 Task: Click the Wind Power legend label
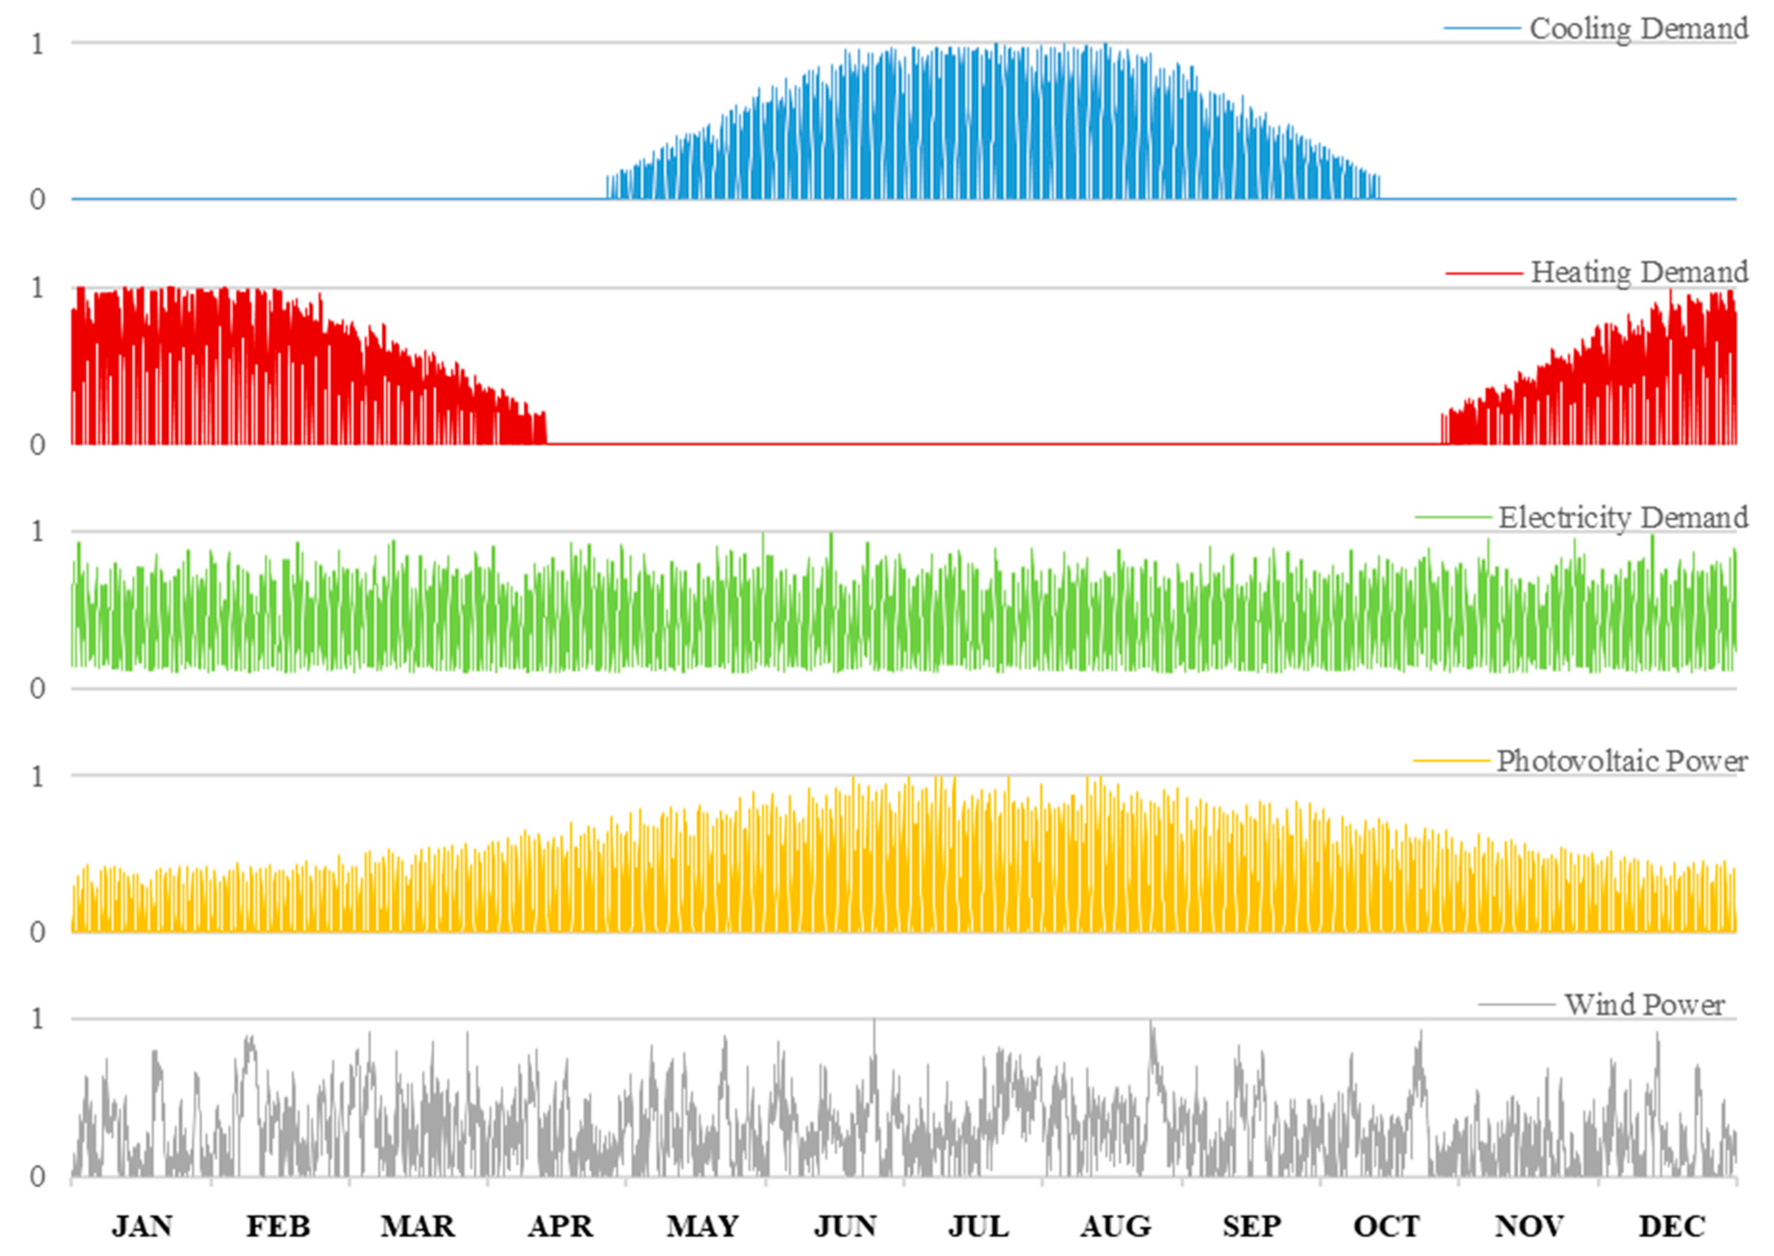click(1644, 1005)
